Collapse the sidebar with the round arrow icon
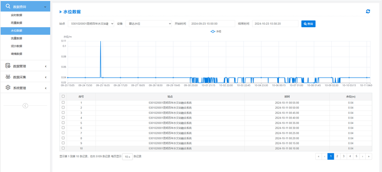Image resolution: width=382 pixels, height=172 pixels. 25,106
